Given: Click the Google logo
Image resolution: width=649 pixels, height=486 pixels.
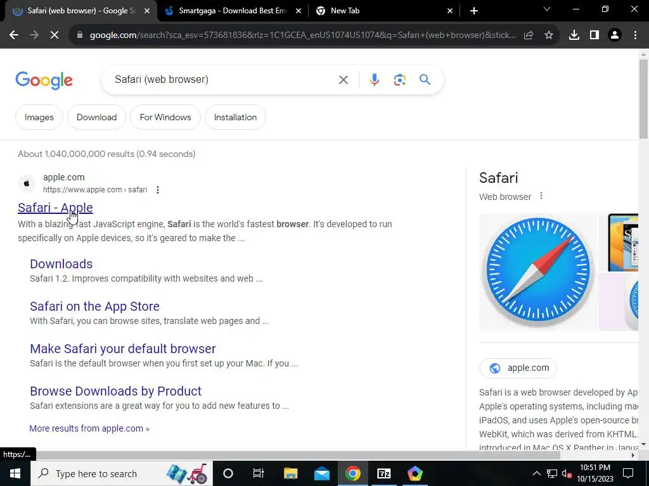Looking at the screenshot, I should (44, 80).
